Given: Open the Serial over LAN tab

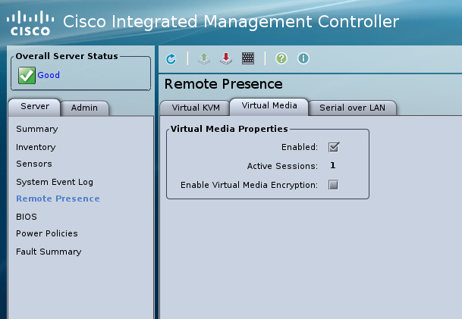Looking at the screenshot, I should click(352, 108).
